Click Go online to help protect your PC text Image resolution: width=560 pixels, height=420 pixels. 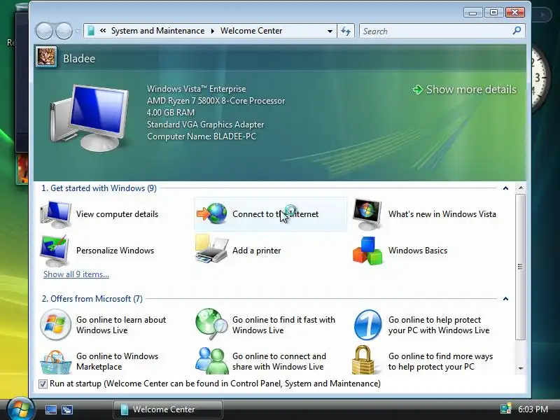[439, 325]
